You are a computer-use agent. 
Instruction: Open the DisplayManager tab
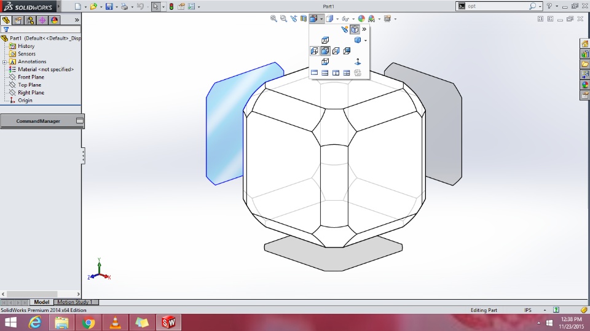(x=54, y=20)
